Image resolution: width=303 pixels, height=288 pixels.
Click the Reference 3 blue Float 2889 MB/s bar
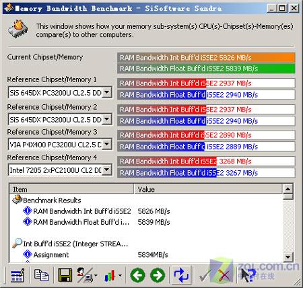206,147
